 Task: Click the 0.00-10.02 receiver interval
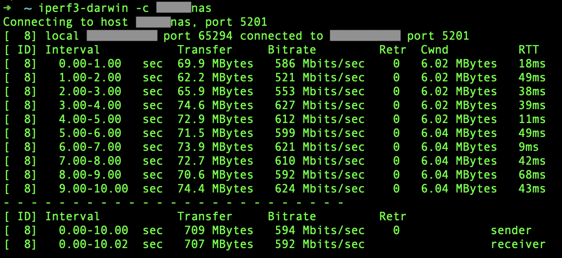pyautogui.click(x=94, y=244)
